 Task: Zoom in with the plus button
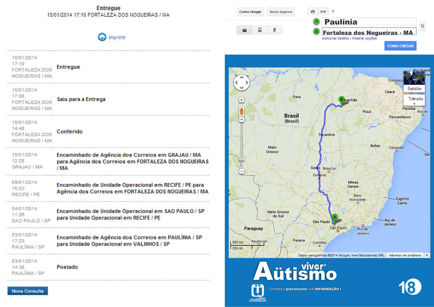pos(242,120)
